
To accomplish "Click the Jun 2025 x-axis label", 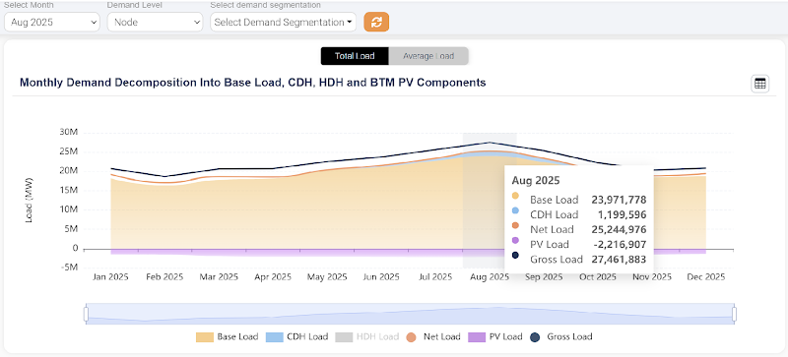I will [x=382, y=277].
